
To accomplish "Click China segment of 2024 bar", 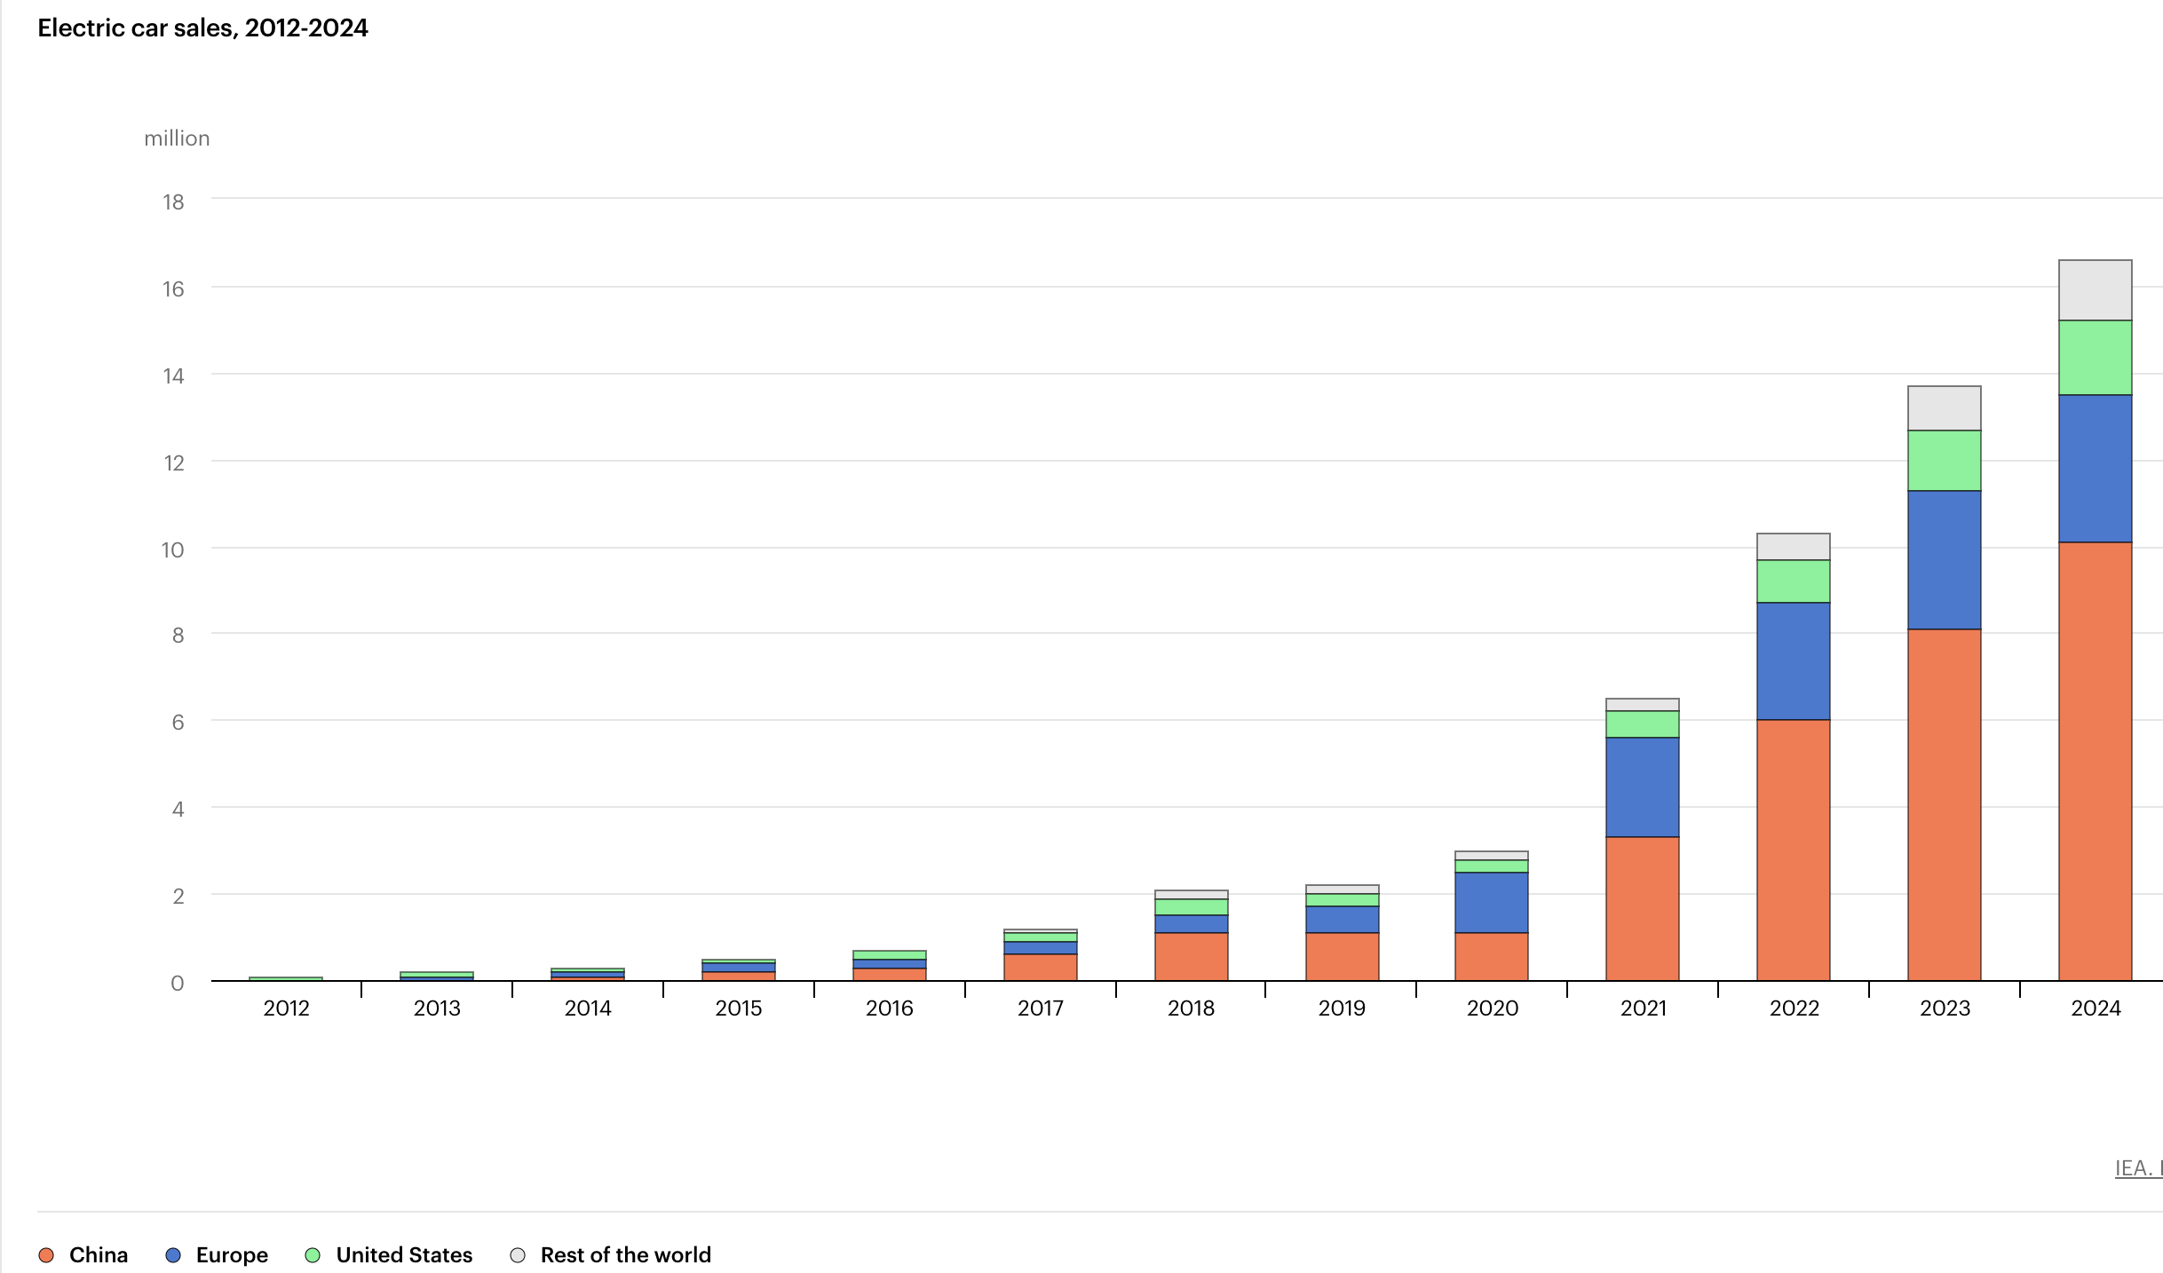I will point(2095,761).
